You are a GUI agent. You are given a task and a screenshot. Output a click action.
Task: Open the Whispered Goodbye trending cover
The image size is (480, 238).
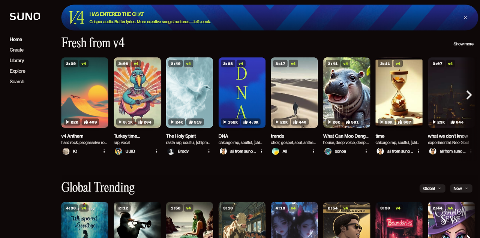click(85, 220)
